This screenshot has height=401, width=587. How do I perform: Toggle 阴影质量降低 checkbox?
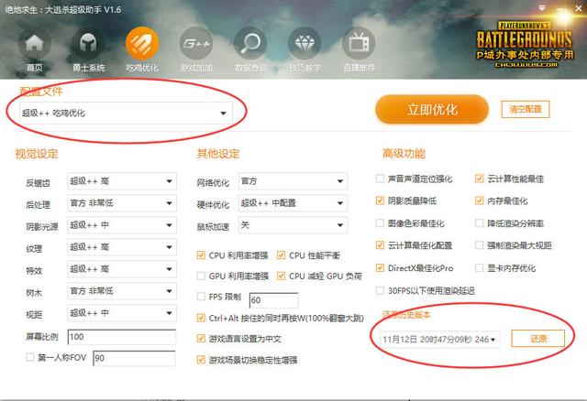[x=380, y=200]
